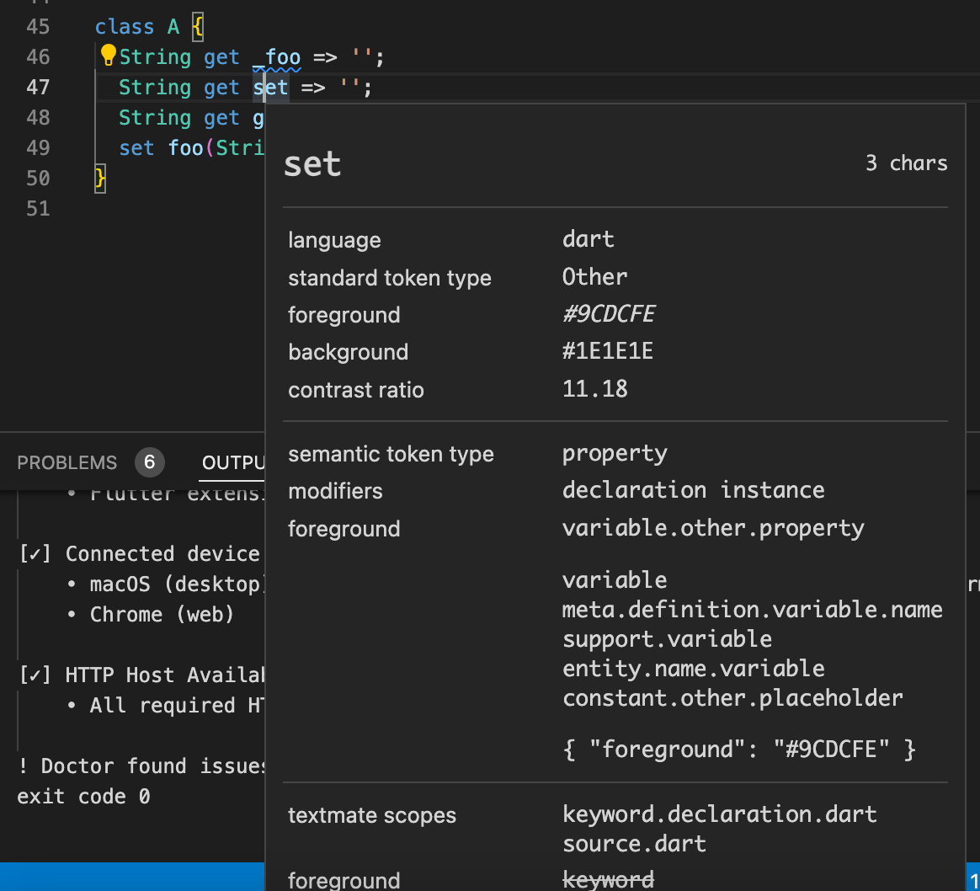Click the Connected device line in output
This screenshot has height=891, width=980.
click(x=141, y=554)
